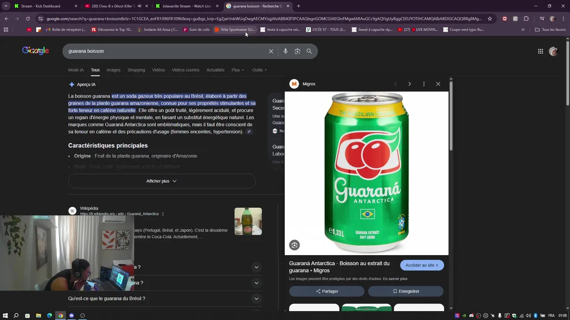Open Google Lens image search icon

pyautogui.click(x=297, y=51)
